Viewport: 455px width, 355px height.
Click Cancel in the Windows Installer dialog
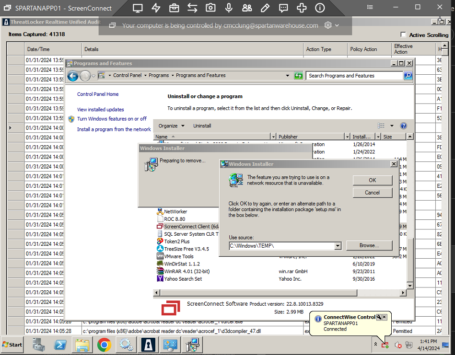[x=373, y=193]
